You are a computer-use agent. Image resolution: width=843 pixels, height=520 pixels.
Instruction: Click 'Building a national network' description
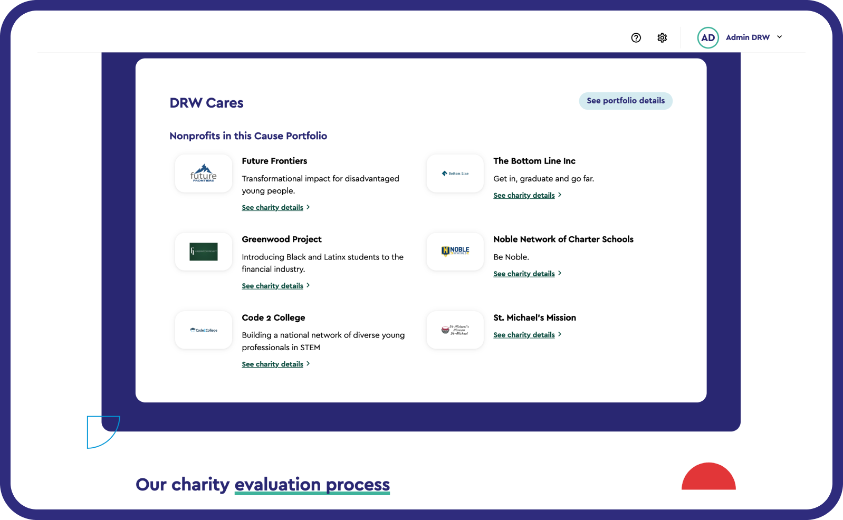coord(323,341)
